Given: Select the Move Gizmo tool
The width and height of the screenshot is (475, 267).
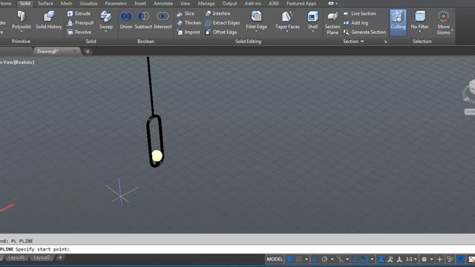Looking at the screenshot, I should [x=444, y=22].
